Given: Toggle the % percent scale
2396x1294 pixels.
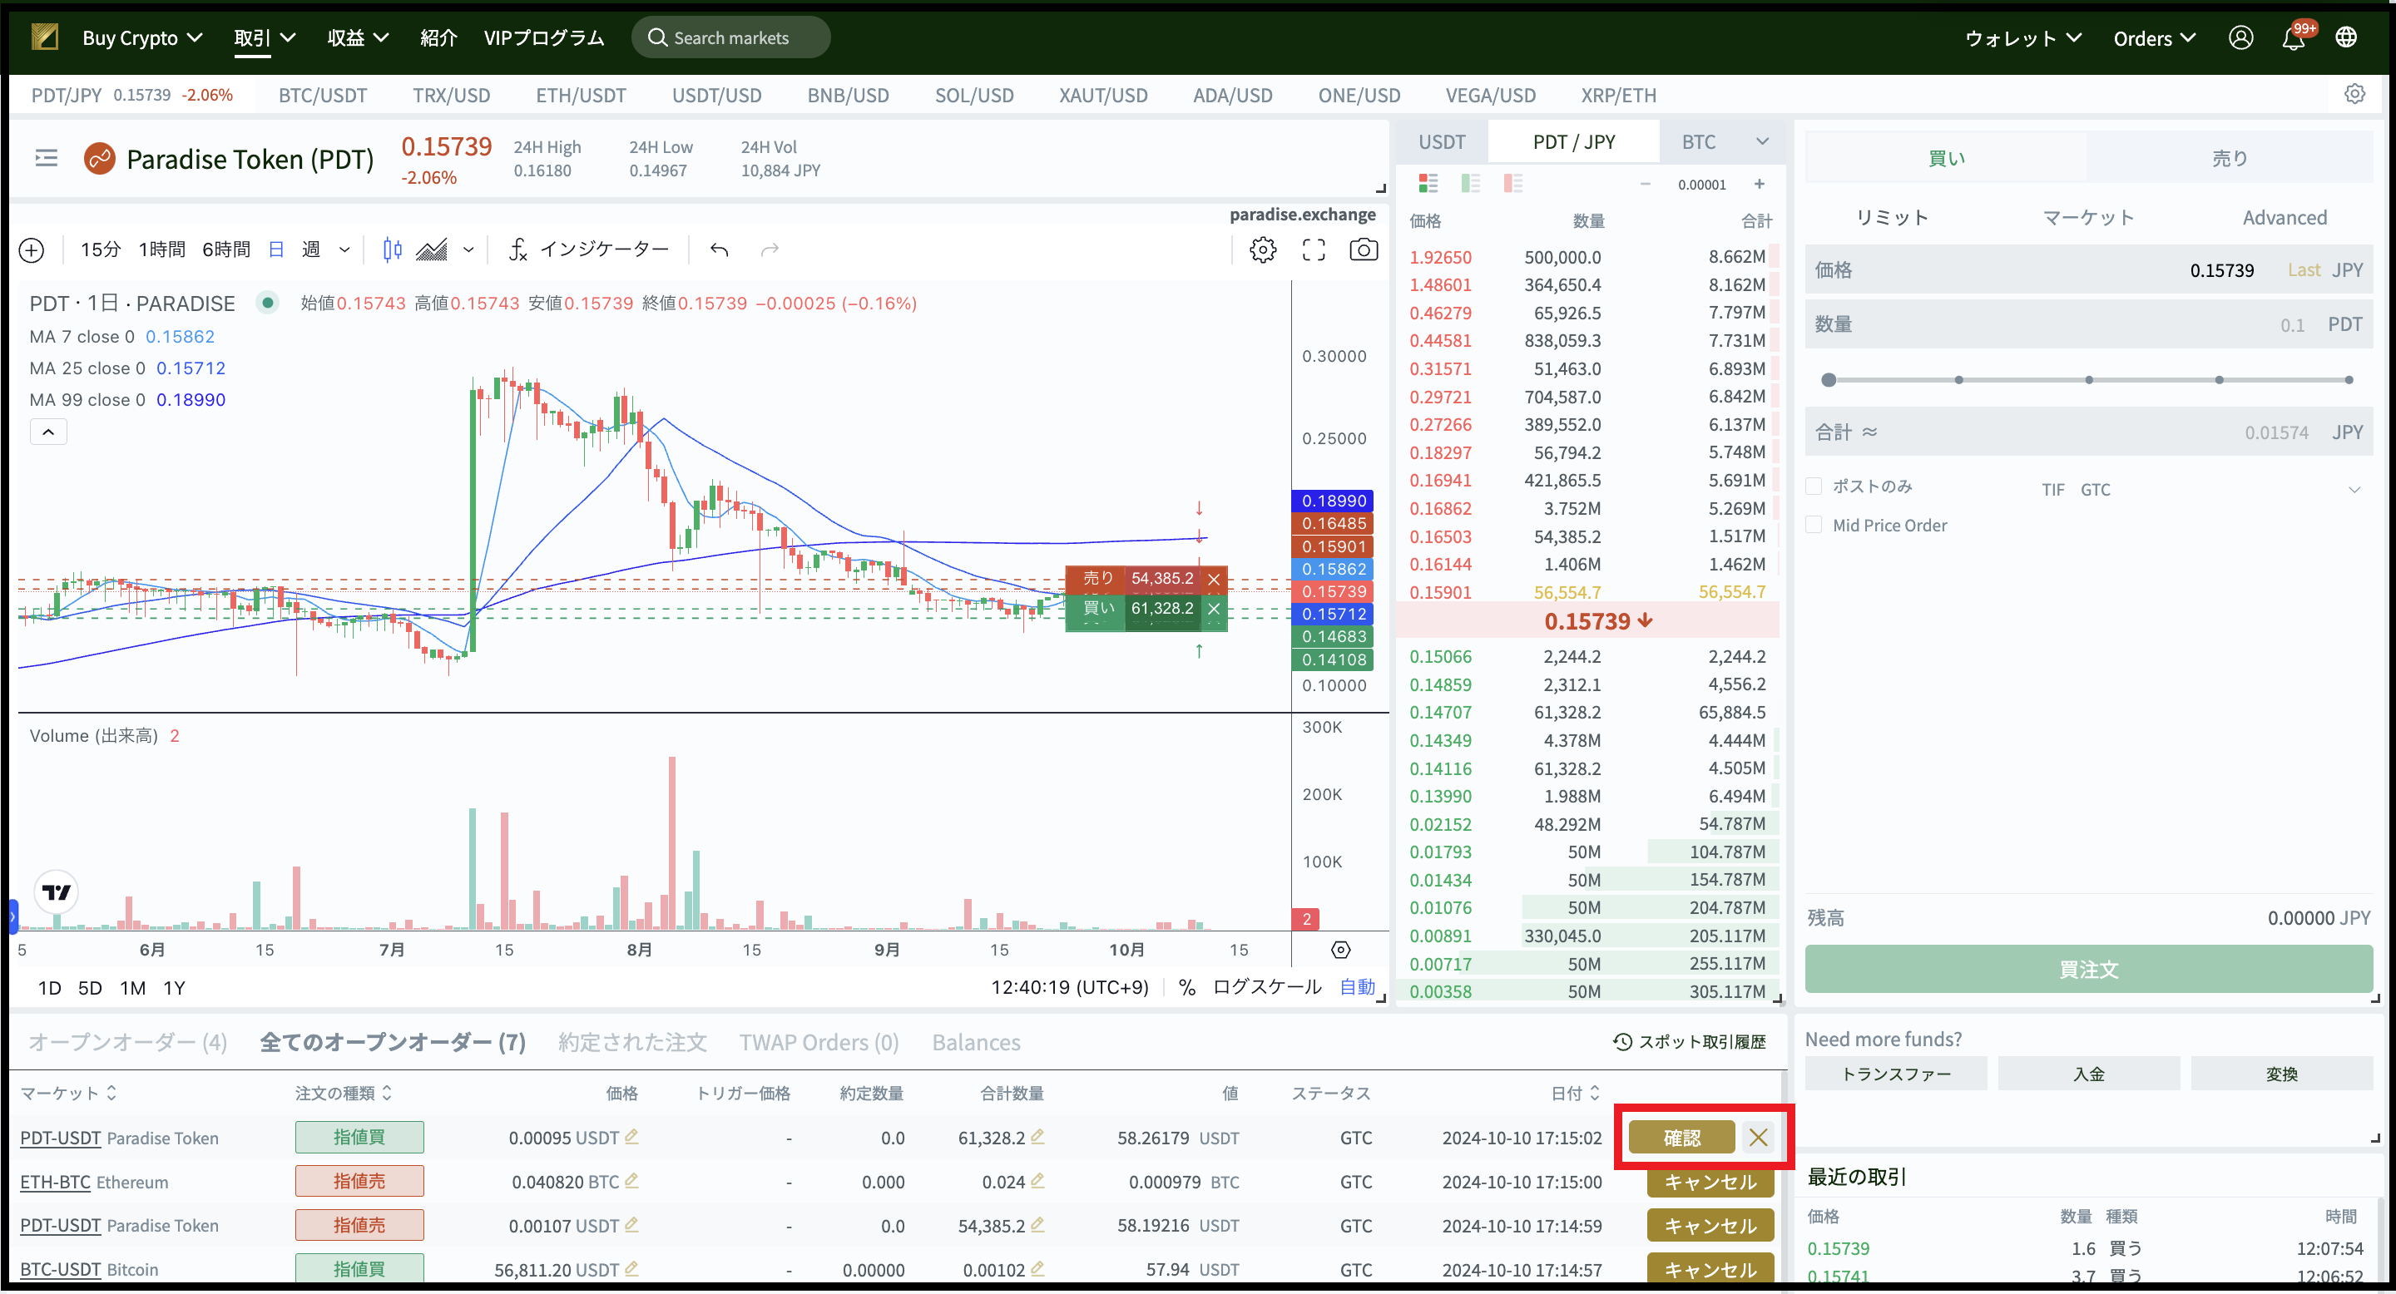Looking at the screenshot, I should [1186, 987].
